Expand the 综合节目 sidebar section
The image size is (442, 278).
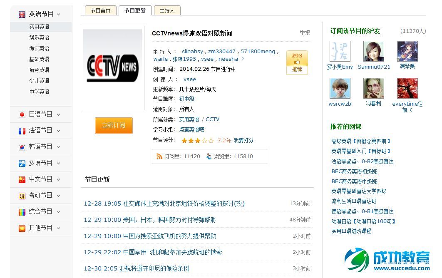(58, 212)
